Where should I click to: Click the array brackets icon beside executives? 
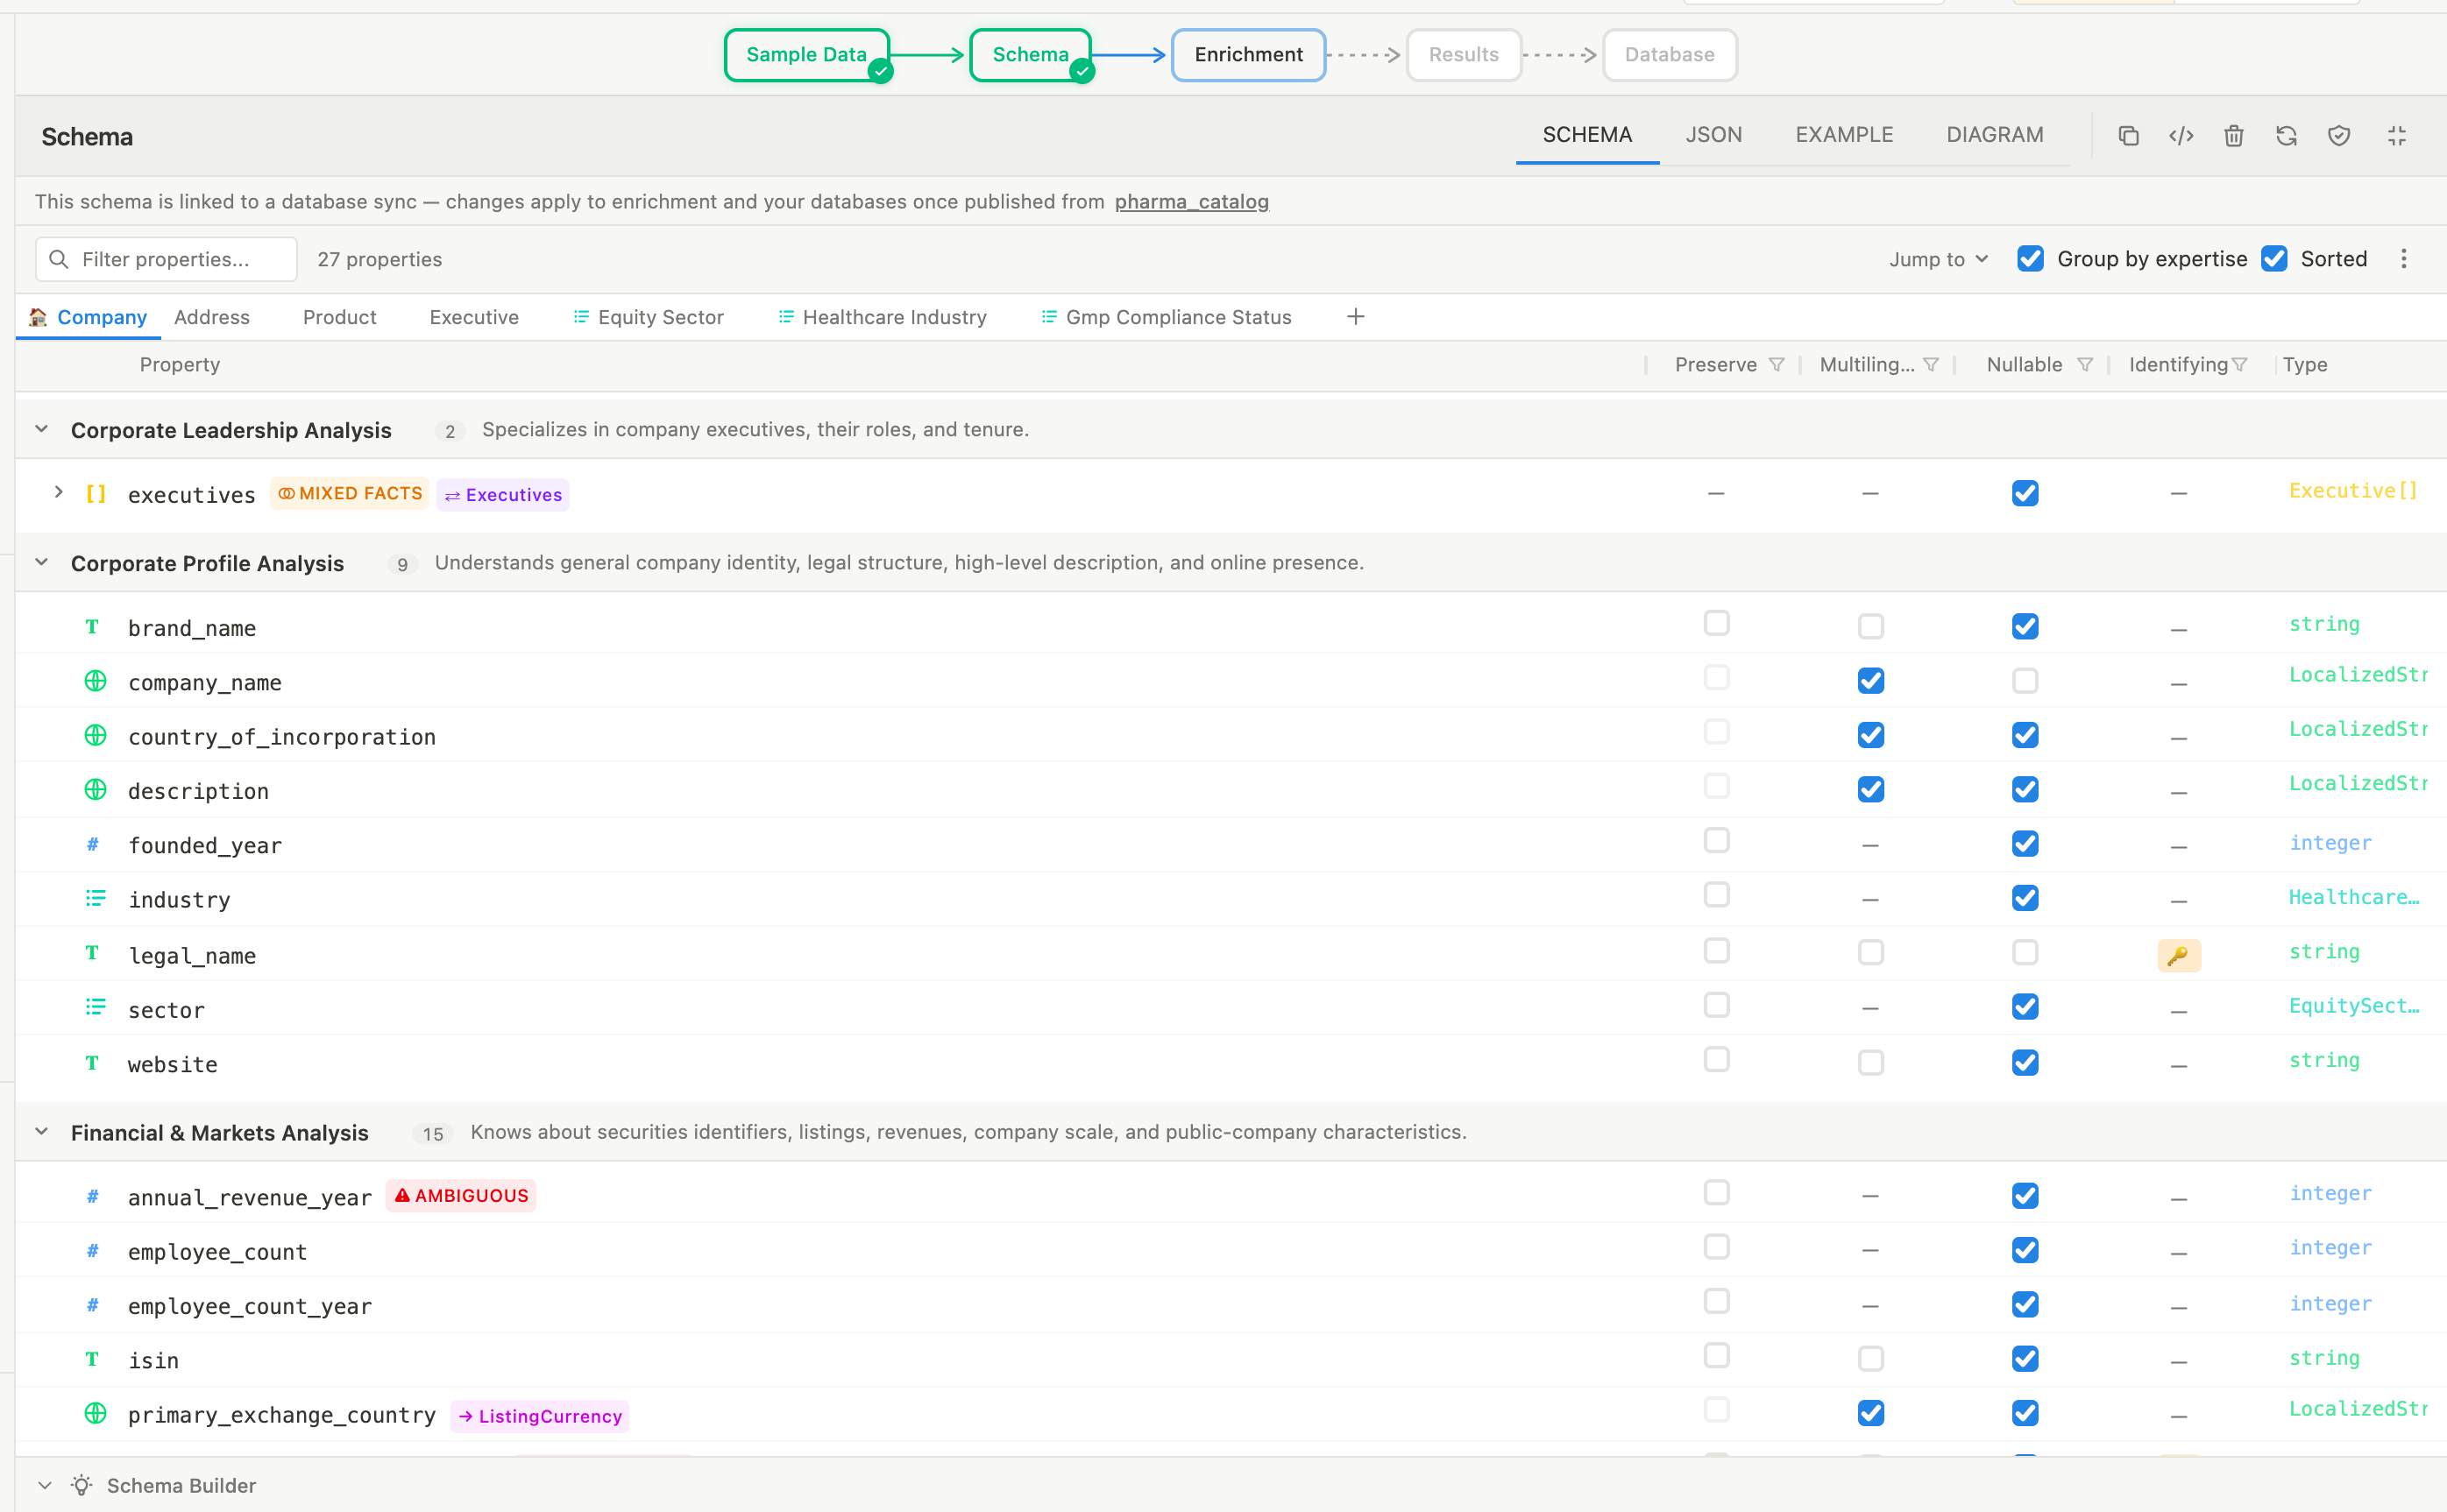[x=96, y=494]
